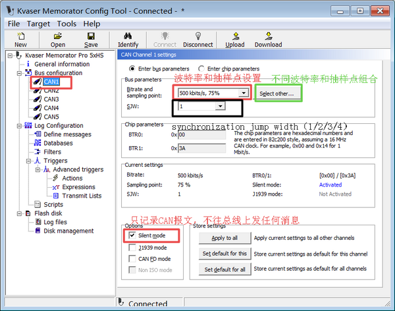Image resolution: width=395 pixels, height=311 pixels.
Task: Collapse the Triggers tree node
Action: pos(28,161)
